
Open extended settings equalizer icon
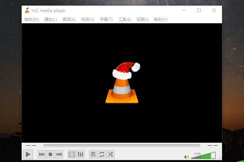pyautogui.click(x=80, y=154)
